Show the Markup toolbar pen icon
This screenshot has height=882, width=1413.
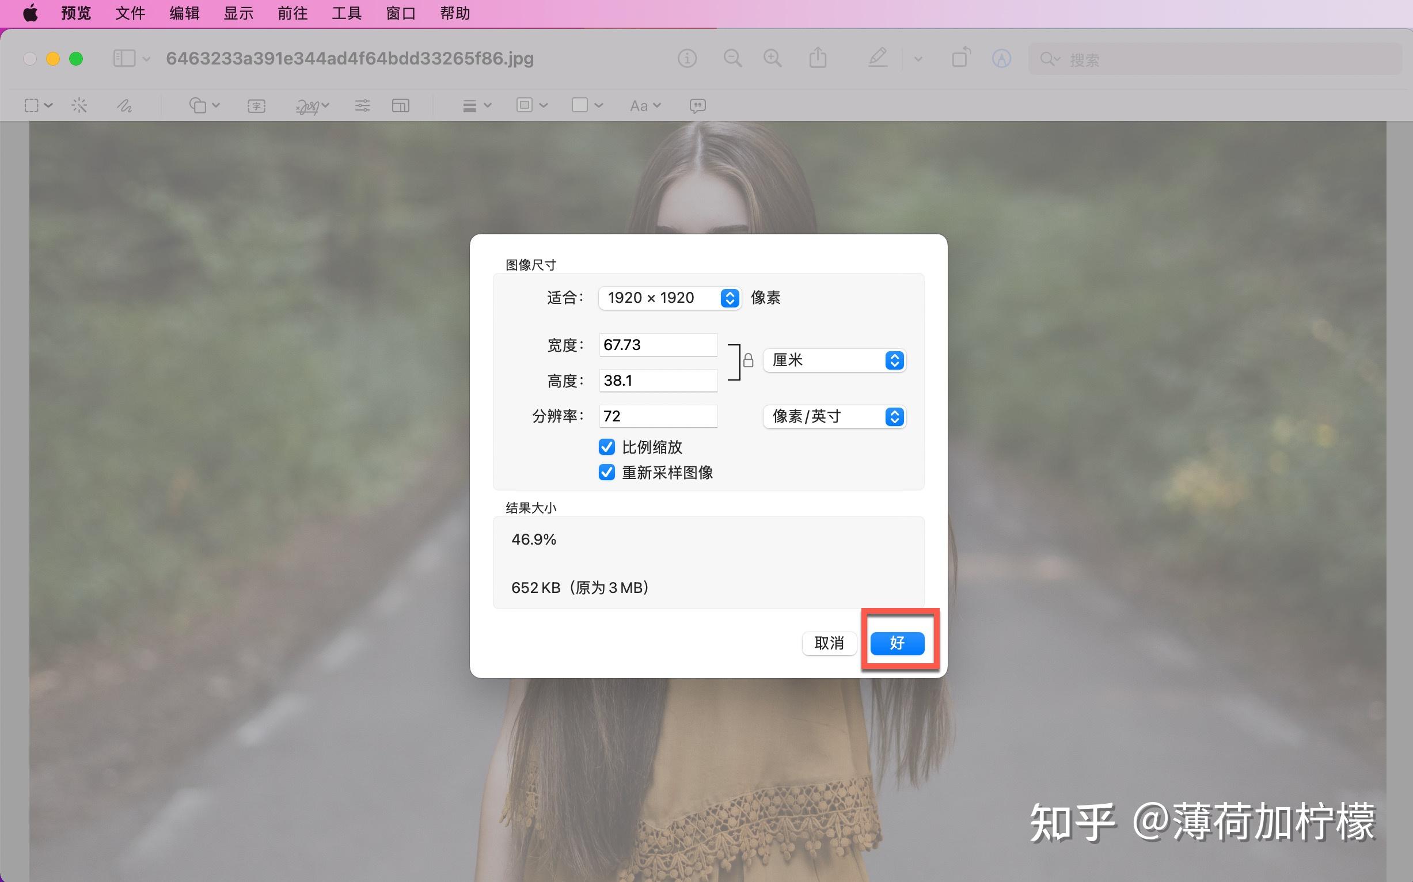pyautogui.click(x=878, y=58)
